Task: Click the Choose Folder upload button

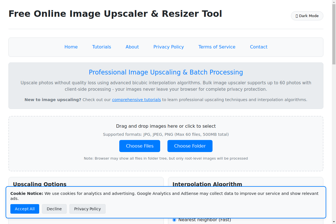Action: click(x=190, y=146)
